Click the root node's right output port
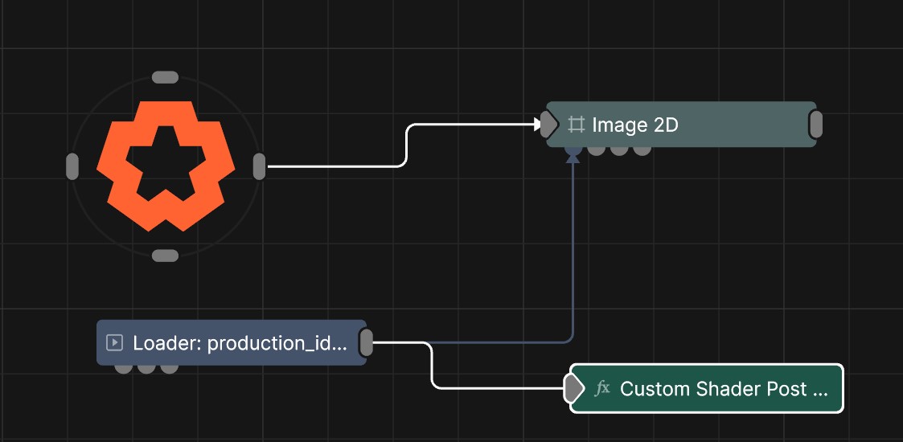 click(259, 166)
